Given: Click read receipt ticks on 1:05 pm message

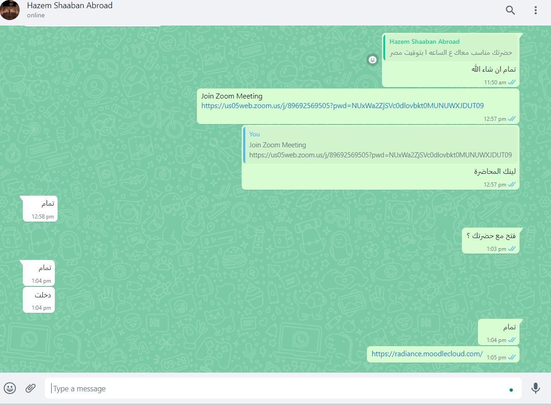Looking at the screenshot, I should pos(512,357).
